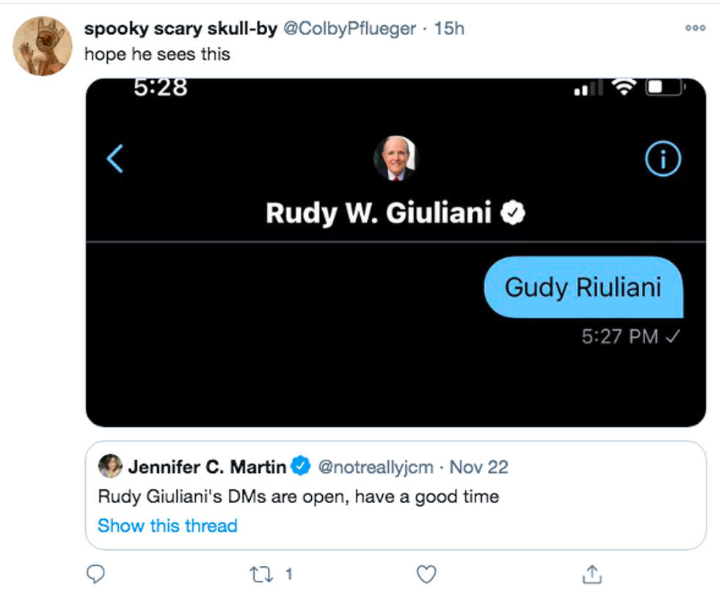719x594 pixels.
Task: Click the 15h tweet timestamp
Action: click(x=449, y=29)
